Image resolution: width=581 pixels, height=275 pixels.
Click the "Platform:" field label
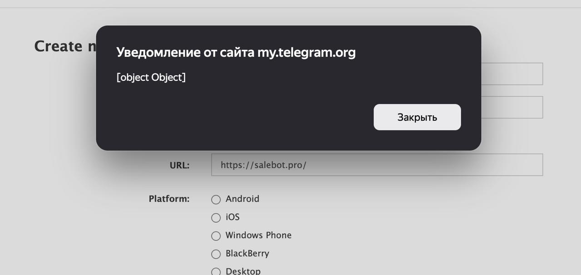(x=169, y=199)
